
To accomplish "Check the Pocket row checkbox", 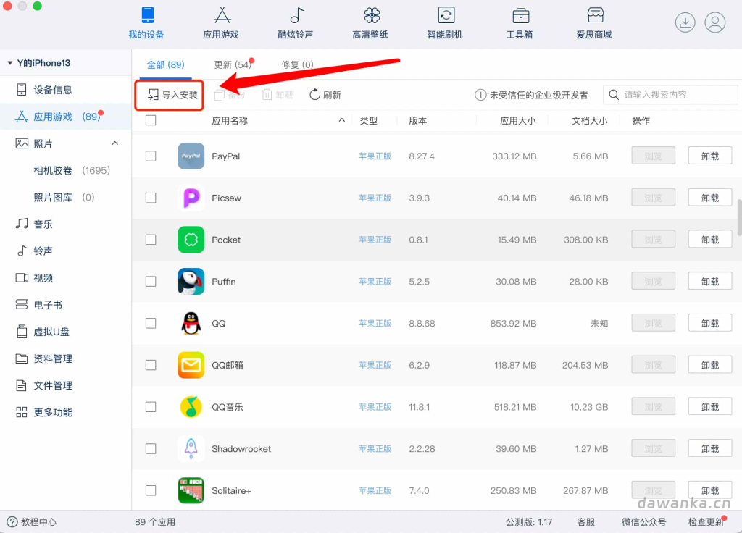I will 151,240.
